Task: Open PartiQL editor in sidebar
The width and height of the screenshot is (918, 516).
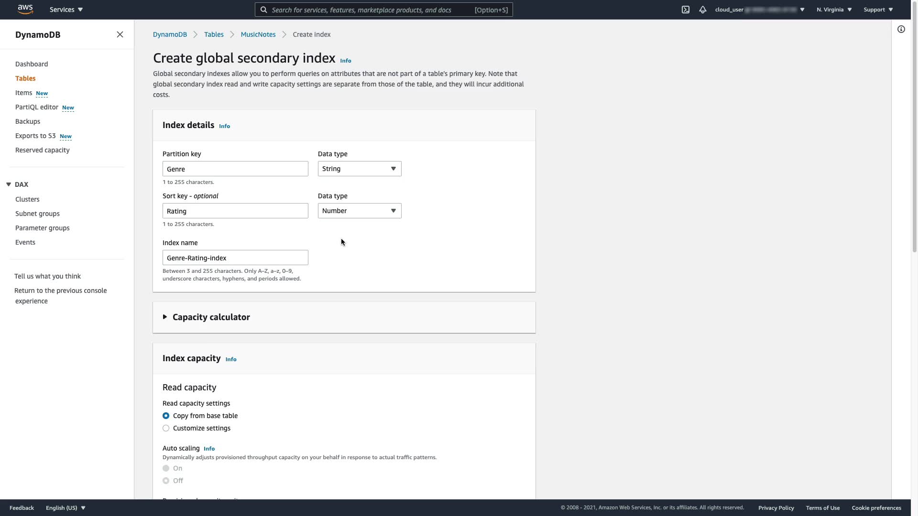Action: [36, 107]
